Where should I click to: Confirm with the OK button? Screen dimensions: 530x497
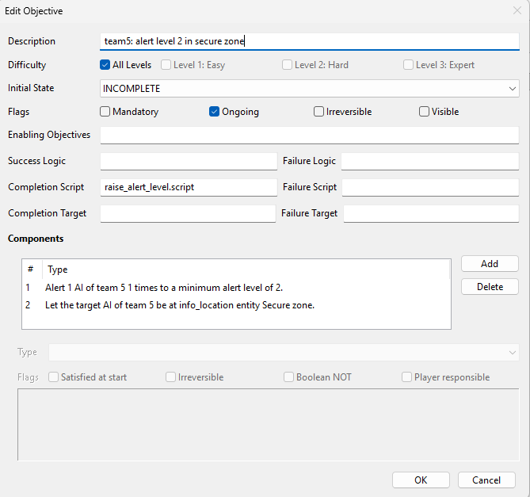point(421,480)
